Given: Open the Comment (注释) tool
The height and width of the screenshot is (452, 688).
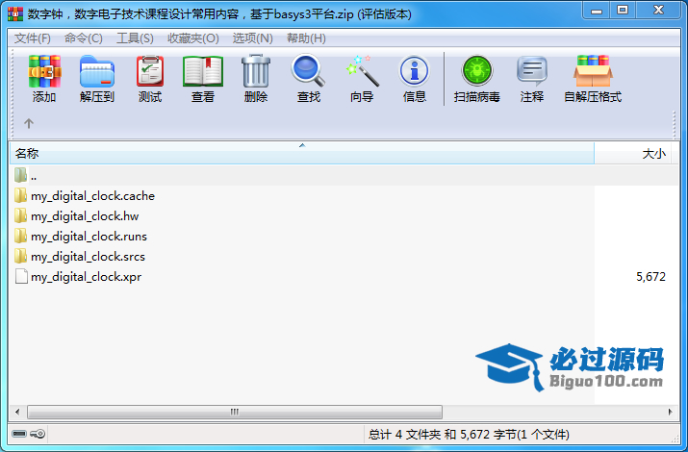Looking at the screenshot, I should point(532,71).
